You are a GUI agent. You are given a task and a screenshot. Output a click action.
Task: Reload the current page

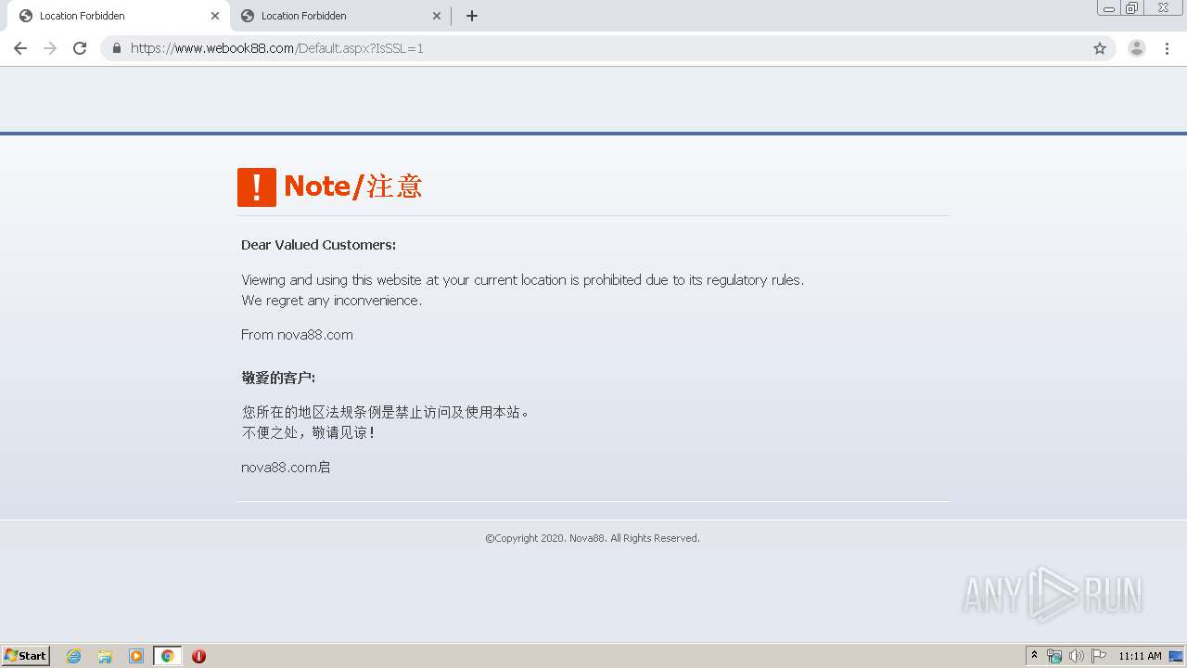tap(80, 48)
